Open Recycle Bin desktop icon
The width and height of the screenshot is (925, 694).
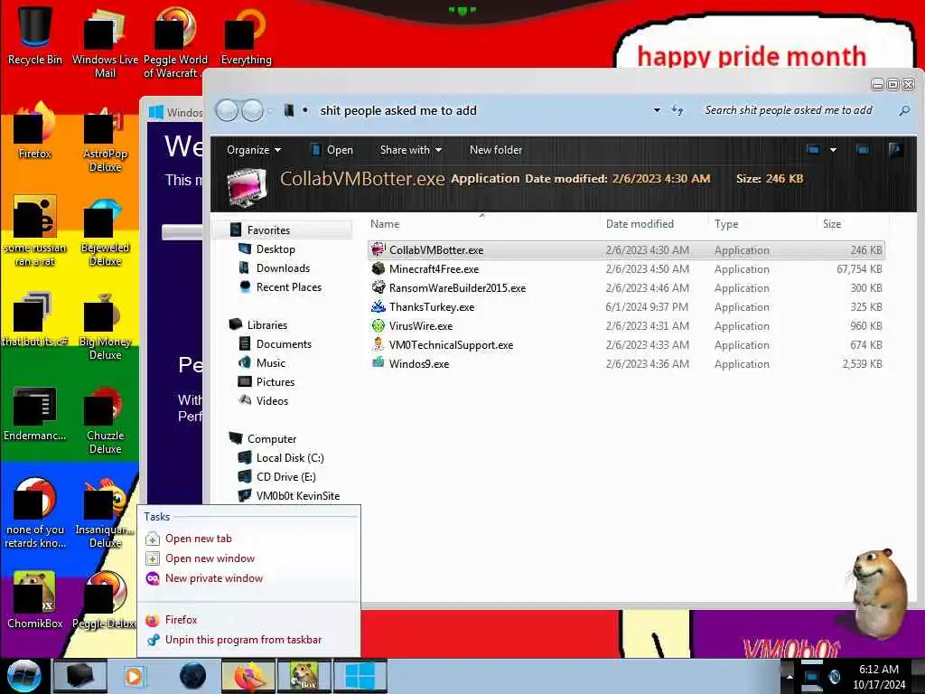tap(35, 34)
